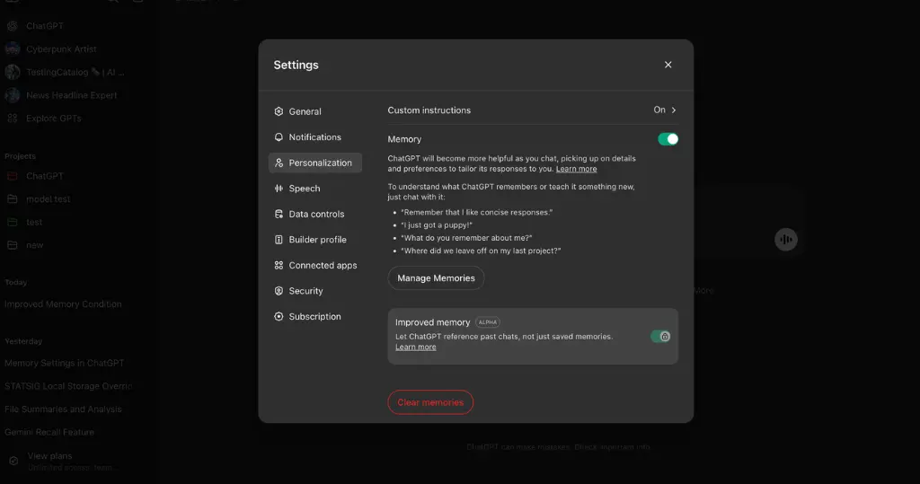Open File Summaries and Analysis chat
920x484 pixels.
click(x=64, y=409)
